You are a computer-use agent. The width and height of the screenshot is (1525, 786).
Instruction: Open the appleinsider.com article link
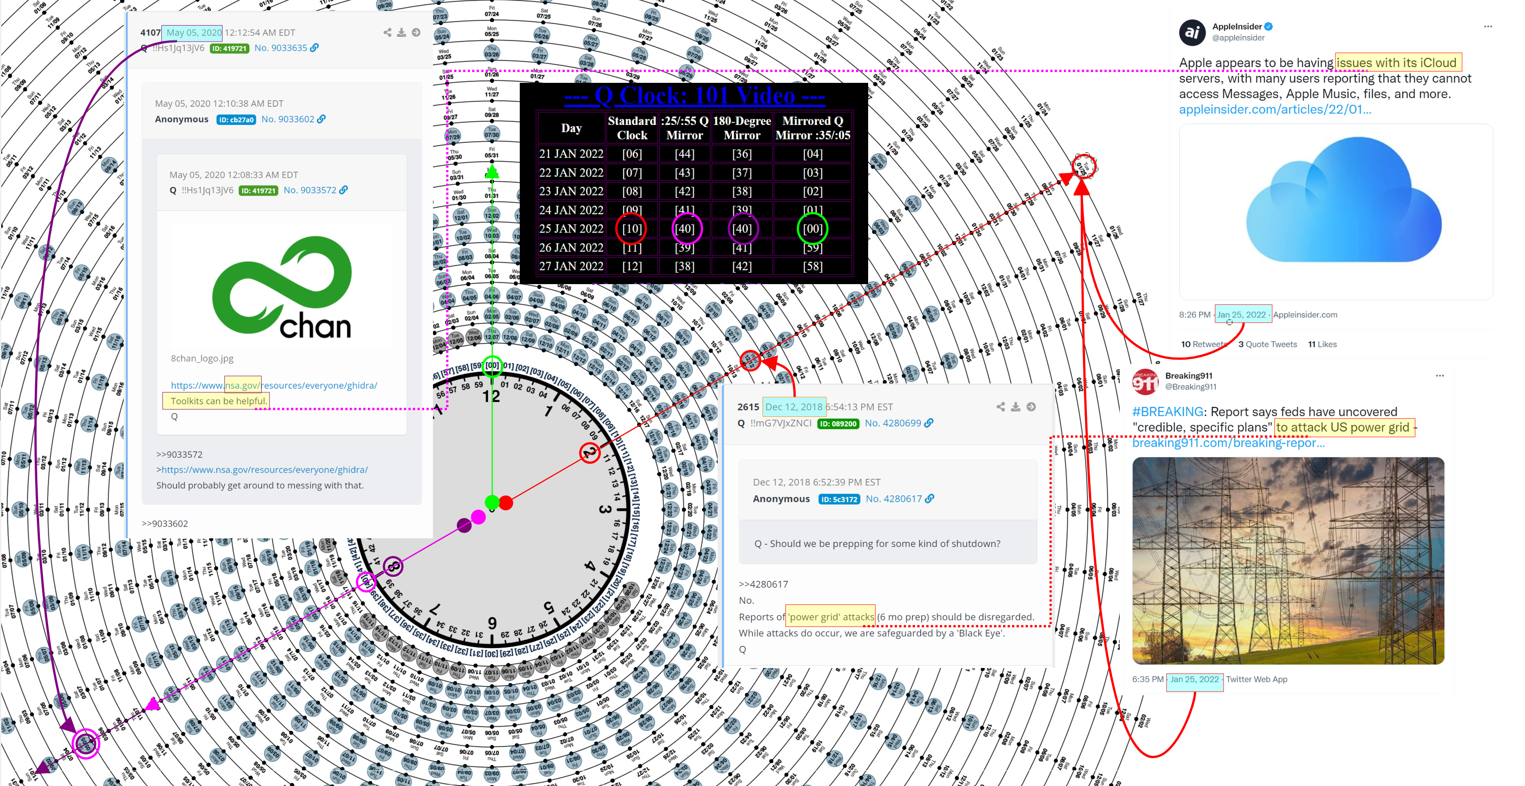point(1275,109)
